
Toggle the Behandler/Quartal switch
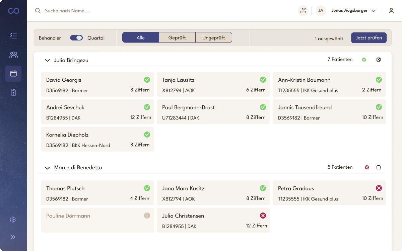pos(76,38)
